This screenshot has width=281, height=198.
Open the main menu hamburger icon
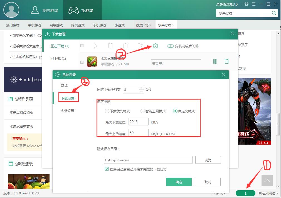(254, 4)
